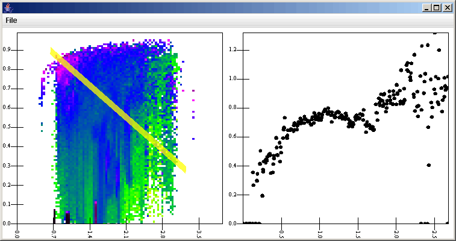Click the 2.8 label on left plot x-axis

[163, 233]
